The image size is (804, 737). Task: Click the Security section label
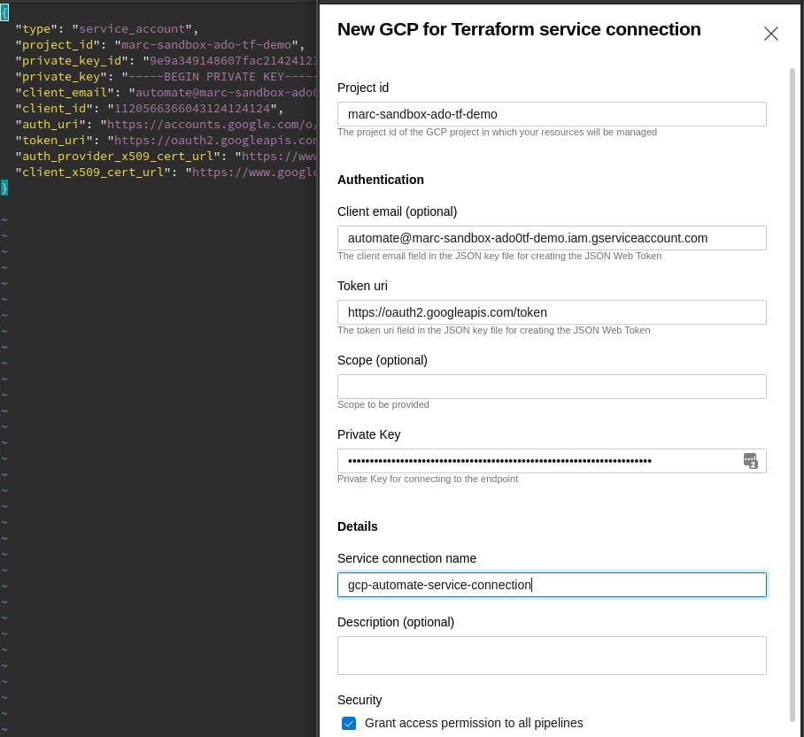359,700
